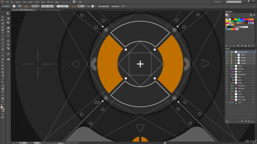This screenshot has width=257, height=144.
Task: Select the Column Graph tool
Action: click(x=3, y=89)
